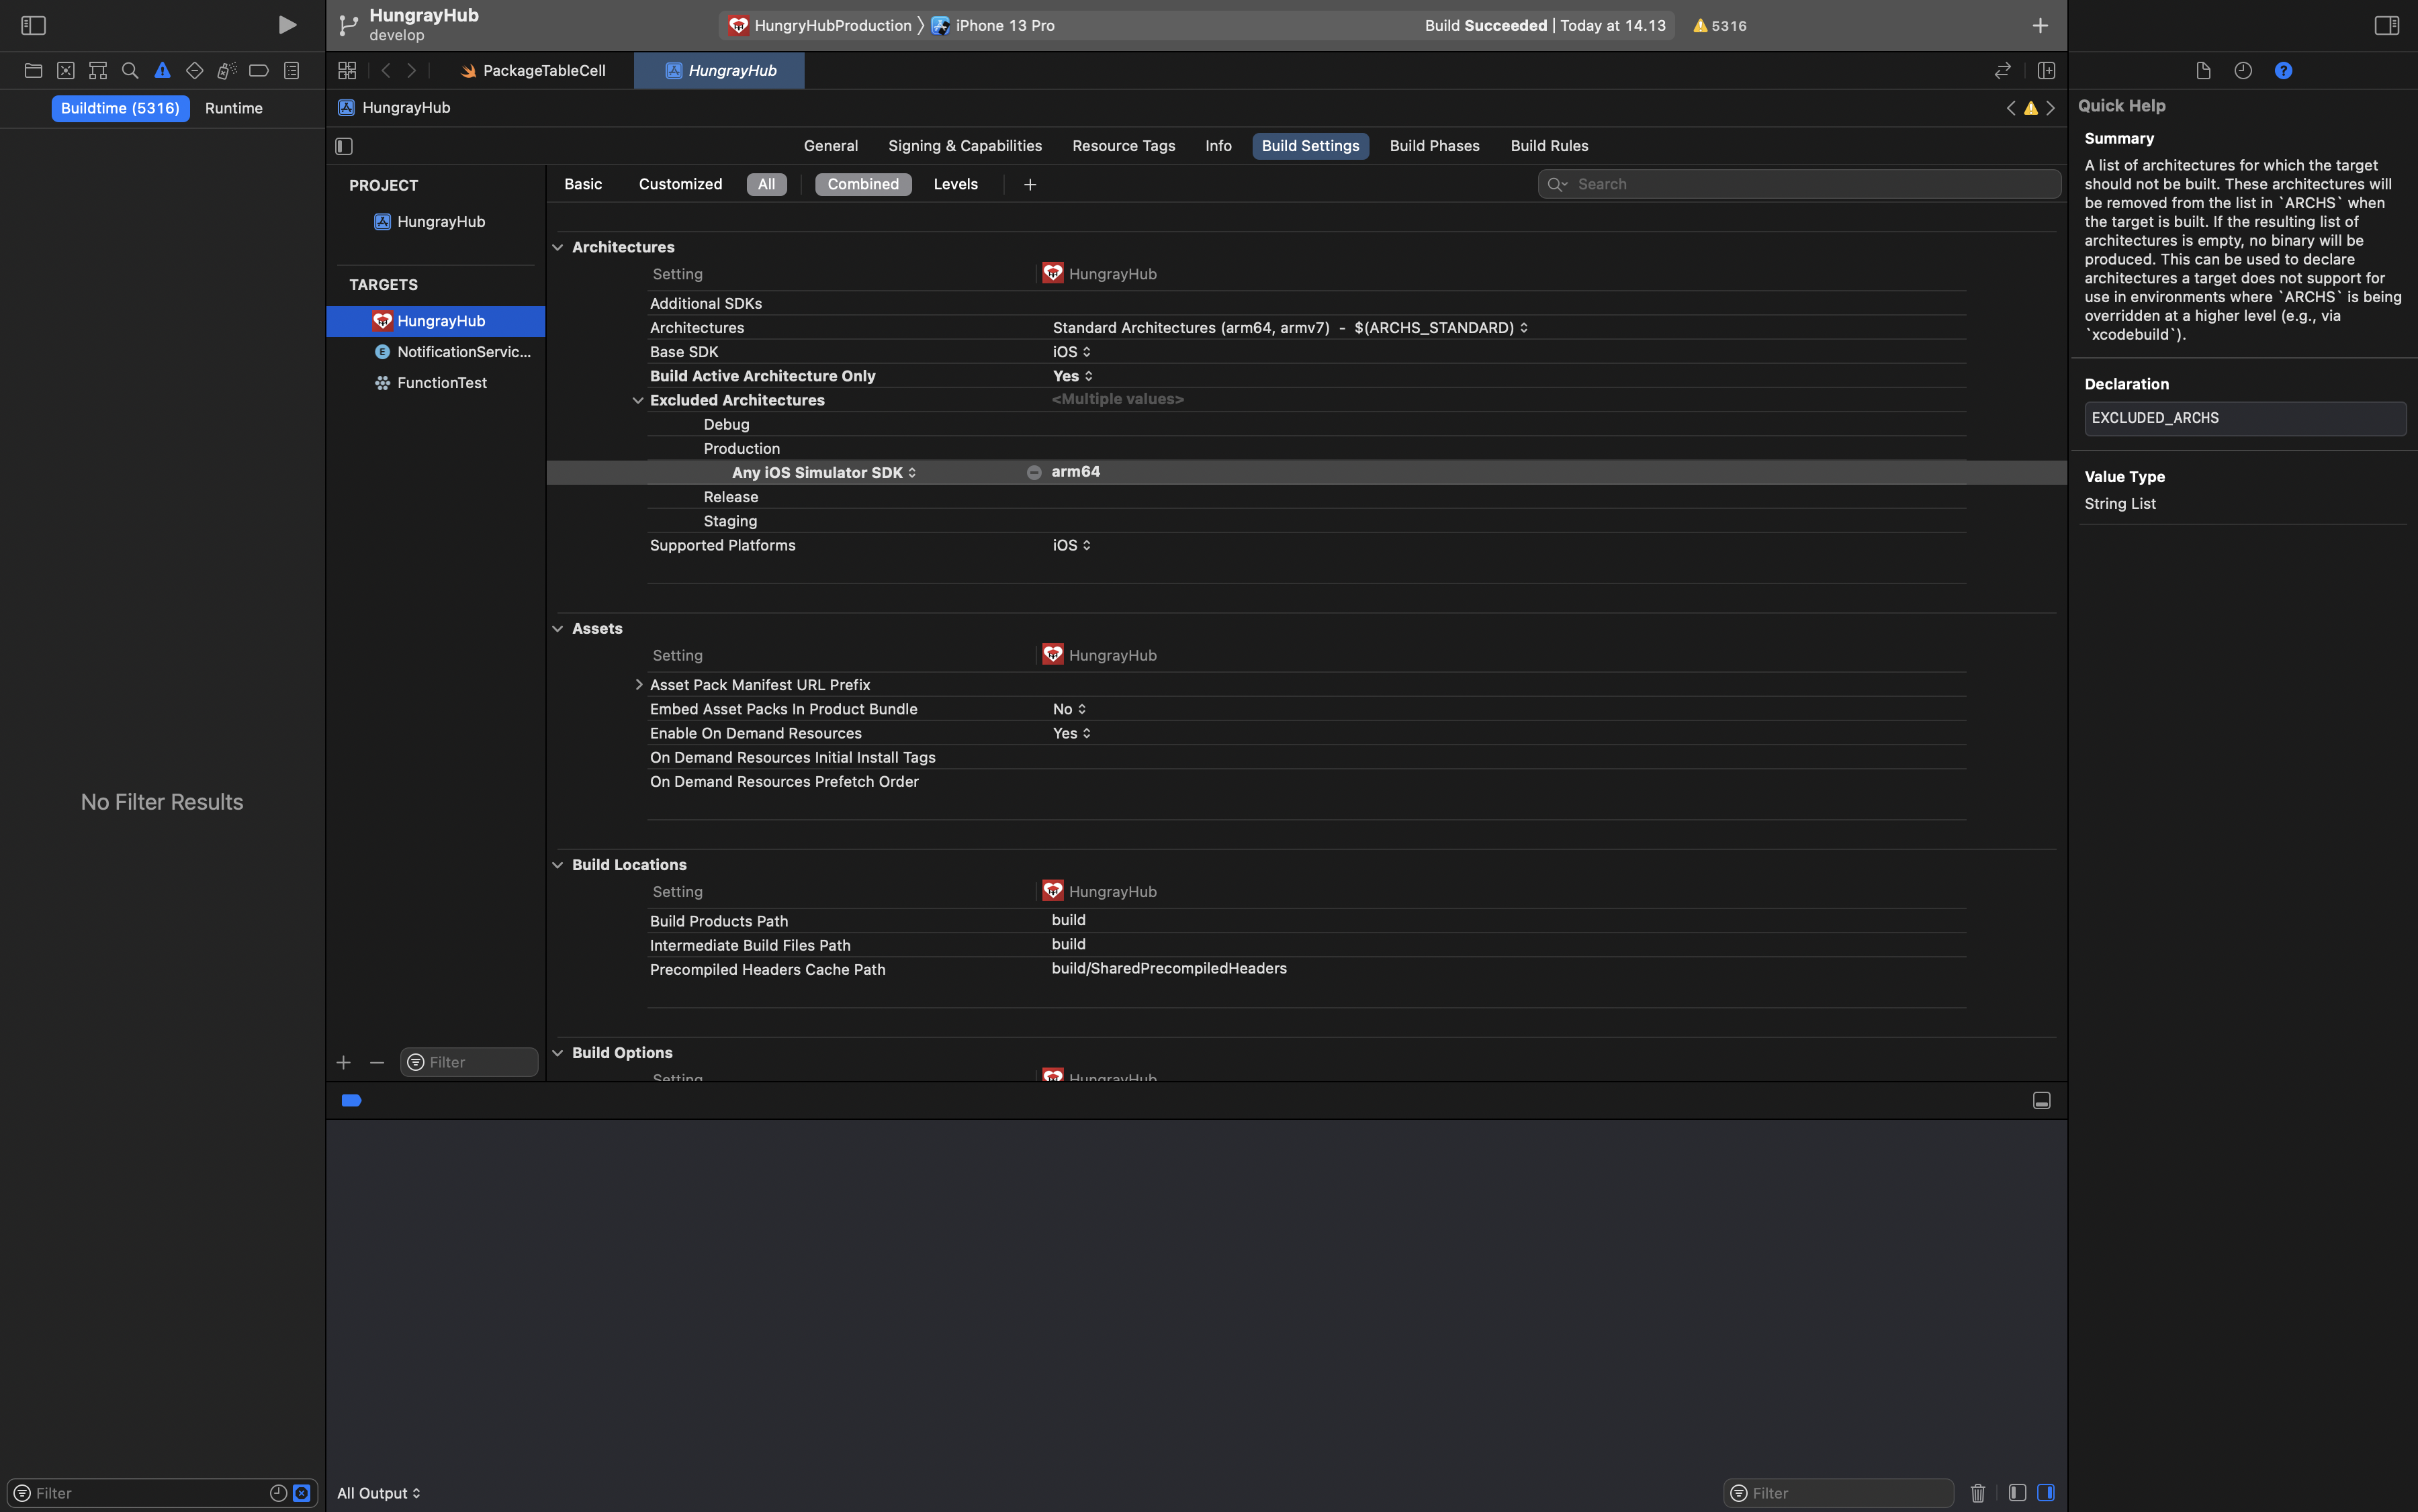Click the add editor split icon
Viewport: 2418px width, 1512px height.
click(2046, 71)
